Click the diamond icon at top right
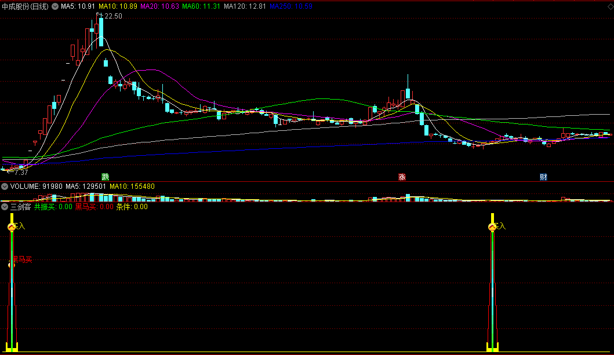The height and width of the screenshot is (355, 614). 610,6
